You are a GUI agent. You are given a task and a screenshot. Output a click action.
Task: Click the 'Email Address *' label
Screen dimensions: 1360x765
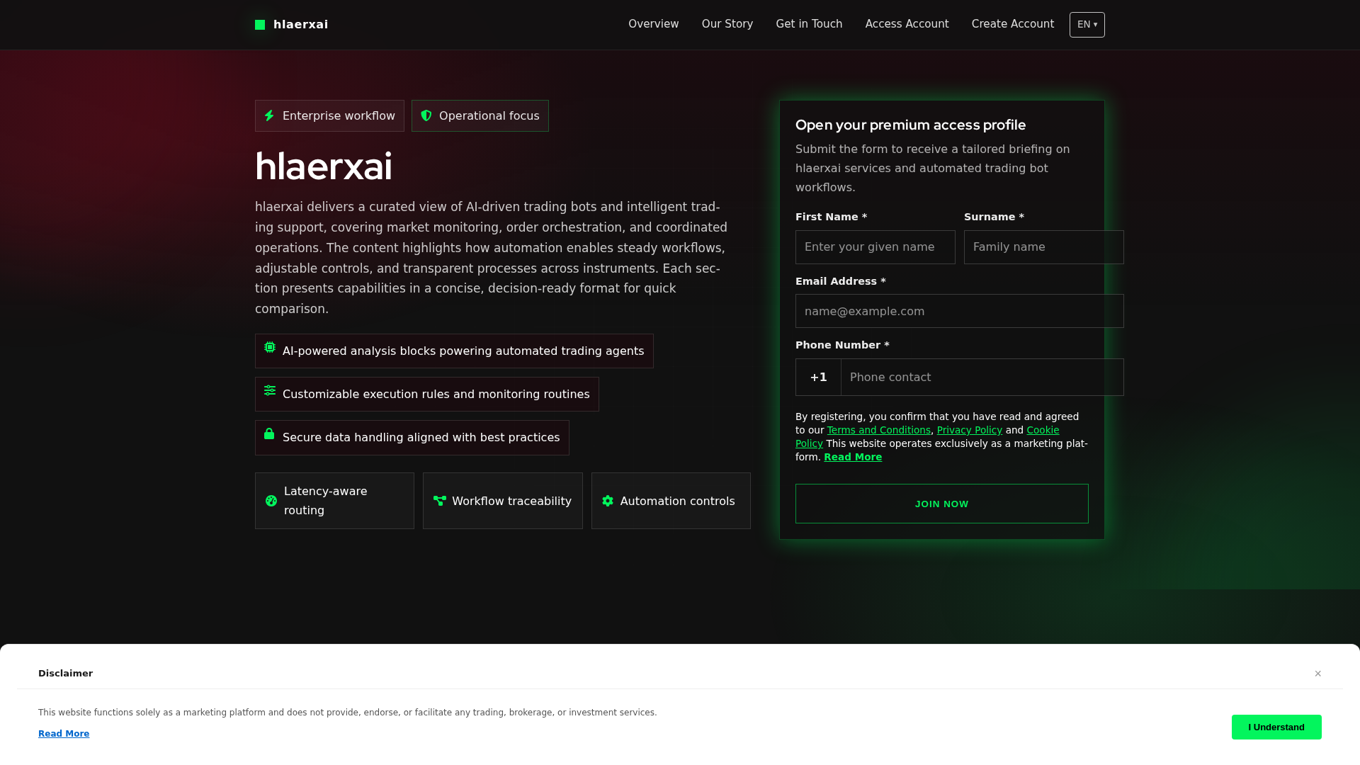(841, 281)
